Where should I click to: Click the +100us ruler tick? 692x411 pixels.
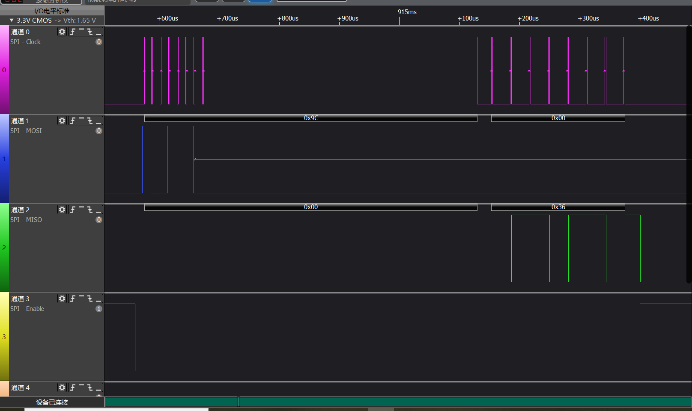point(468,18)
